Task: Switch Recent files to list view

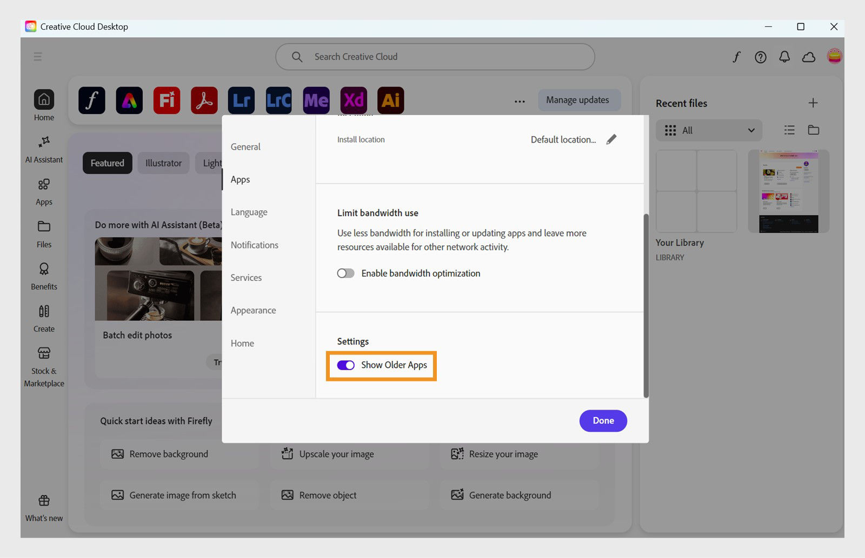Action: (x=789, y=130)
